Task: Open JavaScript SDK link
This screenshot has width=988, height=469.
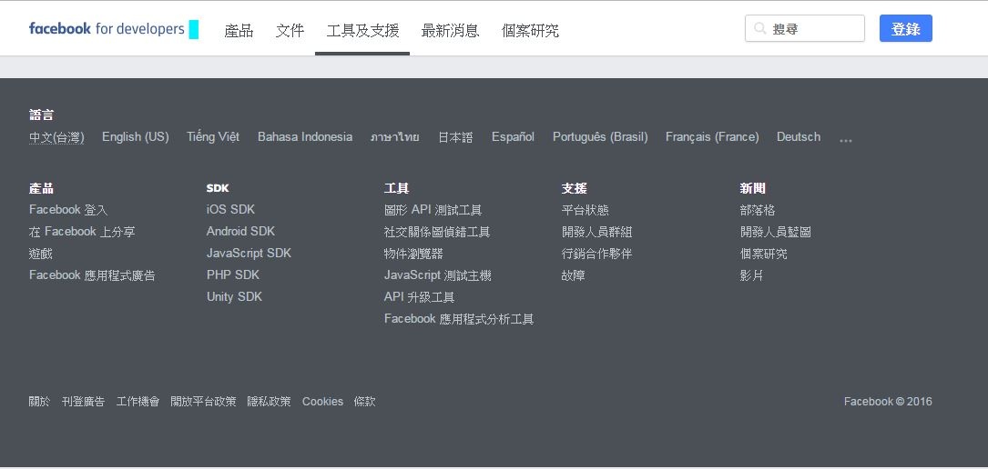Action: pyautogui.click(x=249, y=254)
